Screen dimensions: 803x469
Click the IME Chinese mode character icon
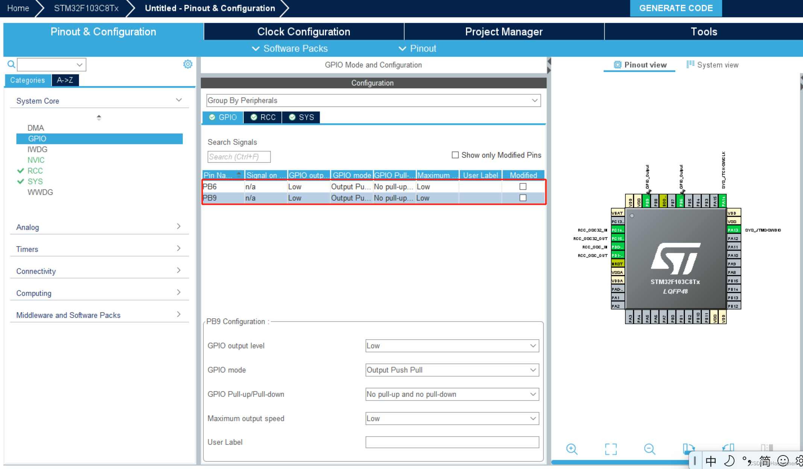711,461
